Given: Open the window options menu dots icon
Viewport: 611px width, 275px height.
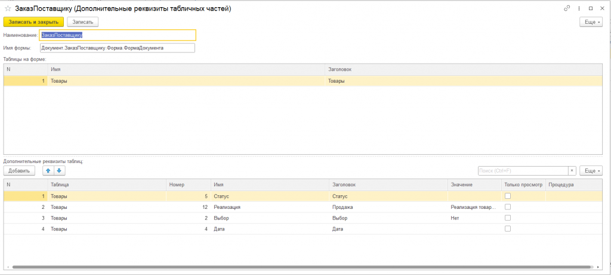Looking at the screenshot, I should (579, 8).
